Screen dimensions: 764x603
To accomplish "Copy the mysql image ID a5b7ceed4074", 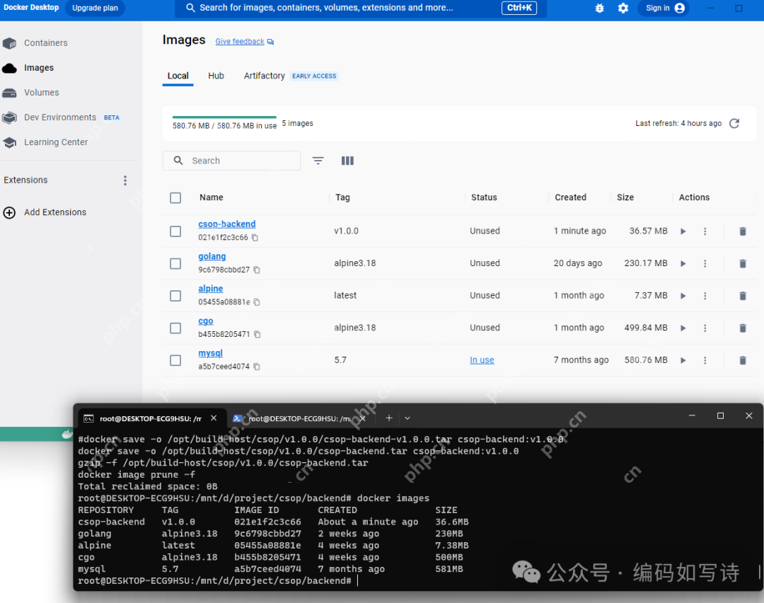I will [x=257, y=366].
